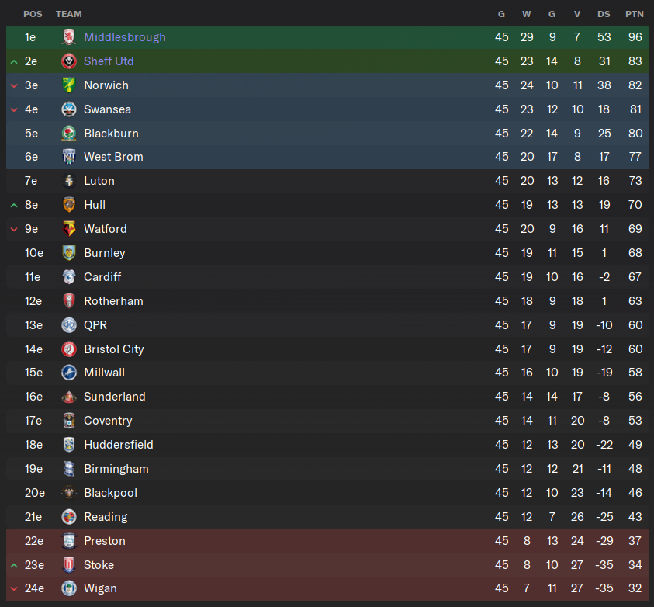Click Wigan's red position-down arrow
Screen dimensions: 654x607
coord(14,588)
